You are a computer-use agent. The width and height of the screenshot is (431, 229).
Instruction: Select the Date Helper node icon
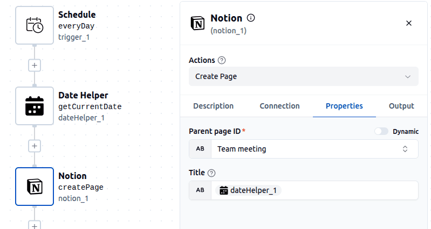tap(35, 106)
